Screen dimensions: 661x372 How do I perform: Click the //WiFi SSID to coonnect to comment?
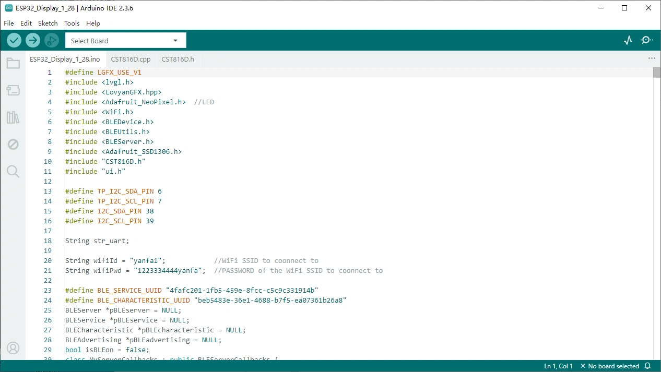pyautogui.click(x=266, y=261)
